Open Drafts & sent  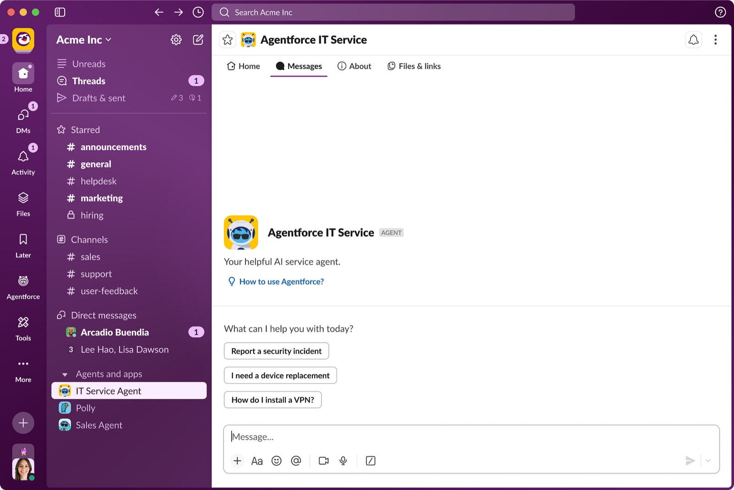[x=129, y=98]
